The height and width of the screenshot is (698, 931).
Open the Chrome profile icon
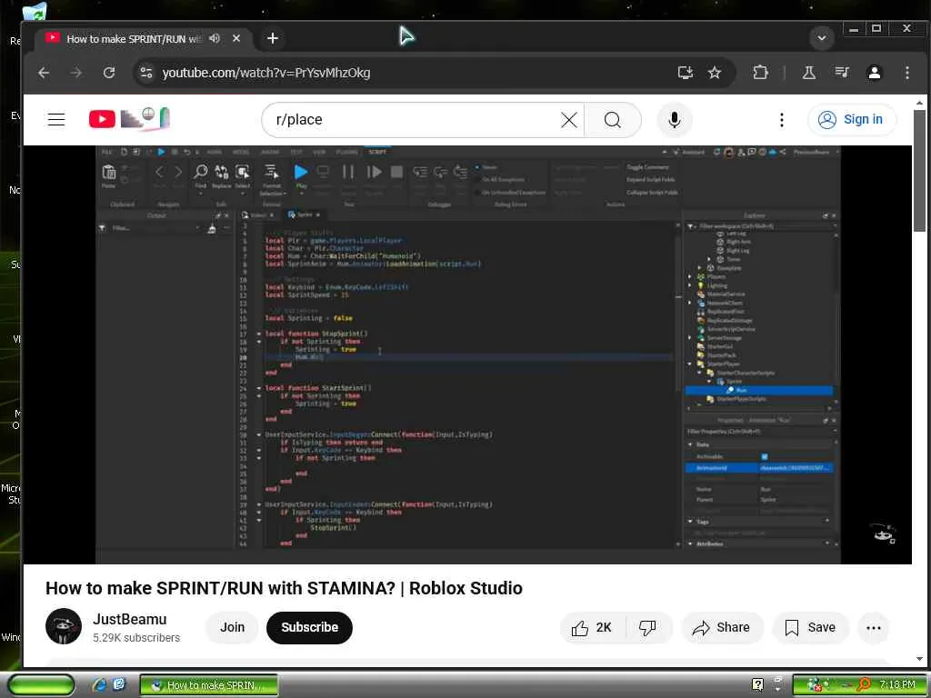tap(874, 73)
